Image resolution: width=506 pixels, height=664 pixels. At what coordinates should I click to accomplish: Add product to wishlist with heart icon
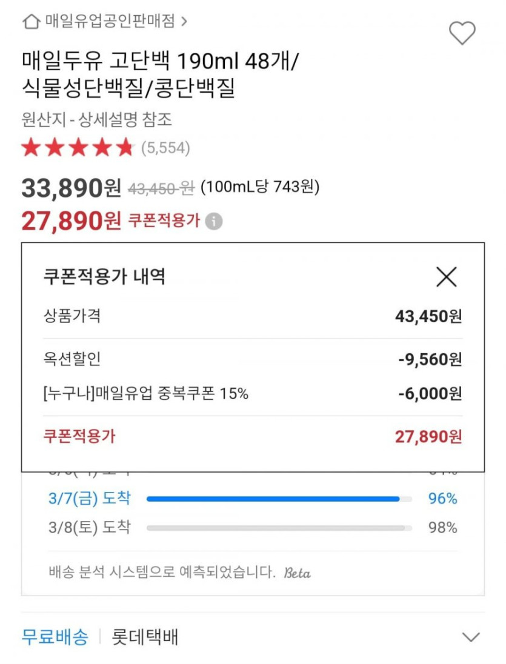point(462,33)
